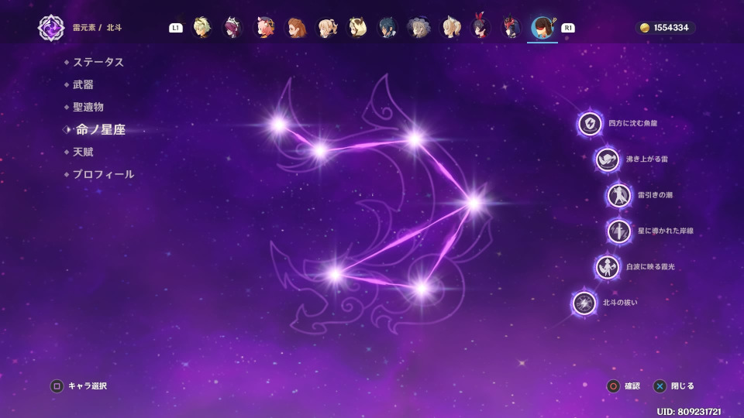The width and height of the screenshot is (744, 418).
Task: Click the square button glyph beside キャラ選択
Action: point(57,386)
